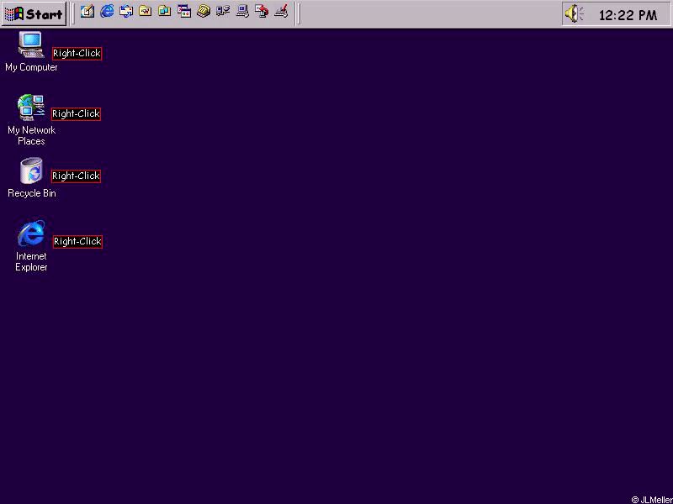Open the computer with red arrow icon
This screenshot has height=504, width=673.
pos(262,12)
